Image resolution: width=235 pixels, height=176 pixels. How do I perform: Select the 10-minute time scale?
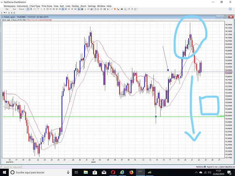[47, 9]
